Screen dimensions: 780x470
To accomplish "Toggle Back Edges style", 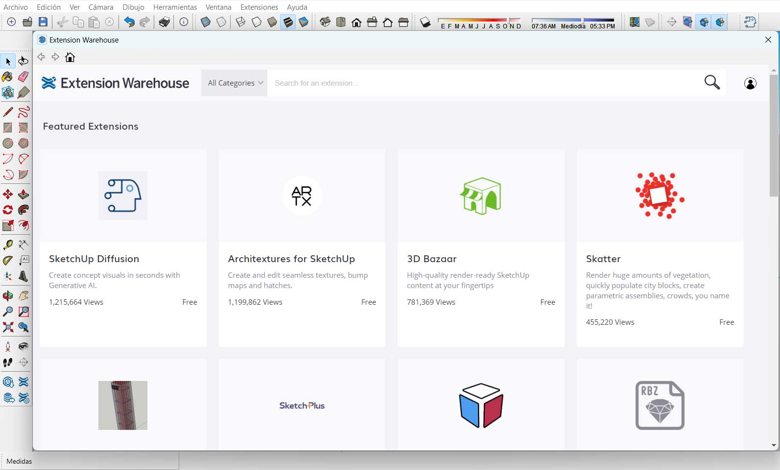I will 221,22.
